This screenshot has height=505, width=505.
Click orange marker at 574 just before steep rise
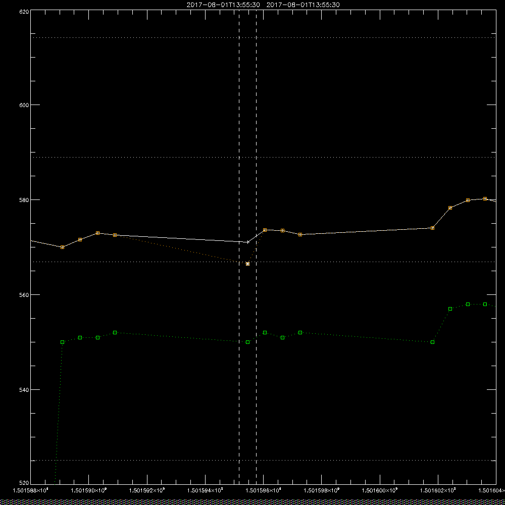433,228
